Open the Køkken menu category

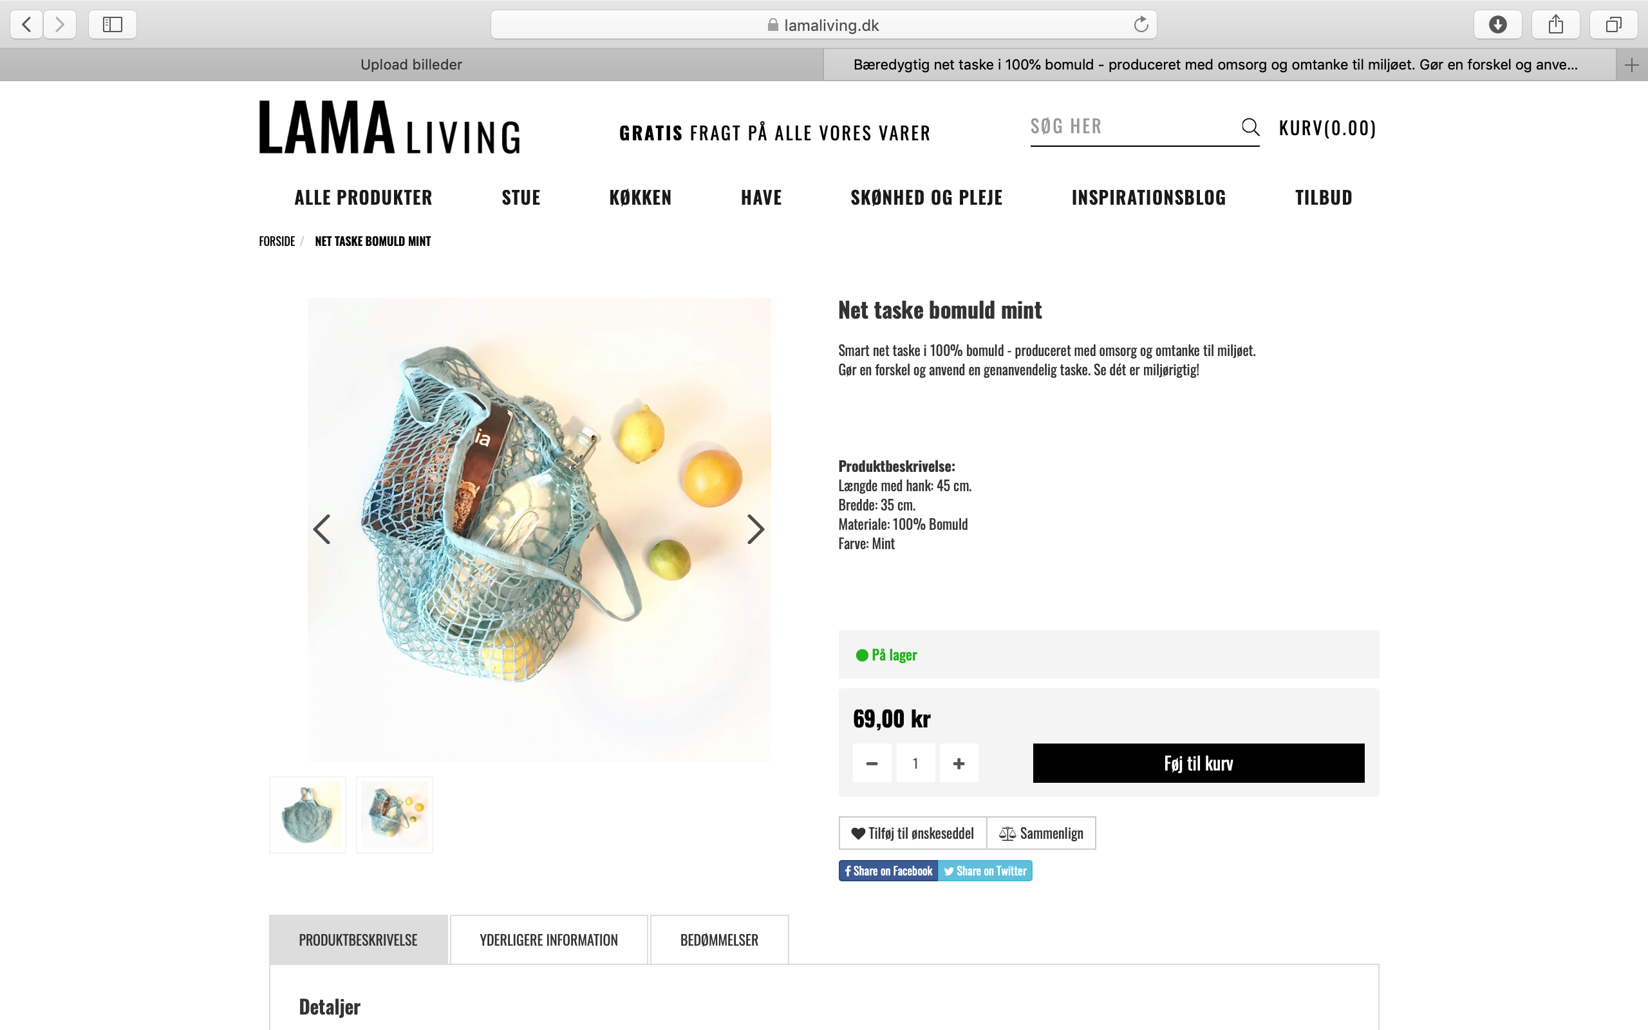tap(640, 198)
